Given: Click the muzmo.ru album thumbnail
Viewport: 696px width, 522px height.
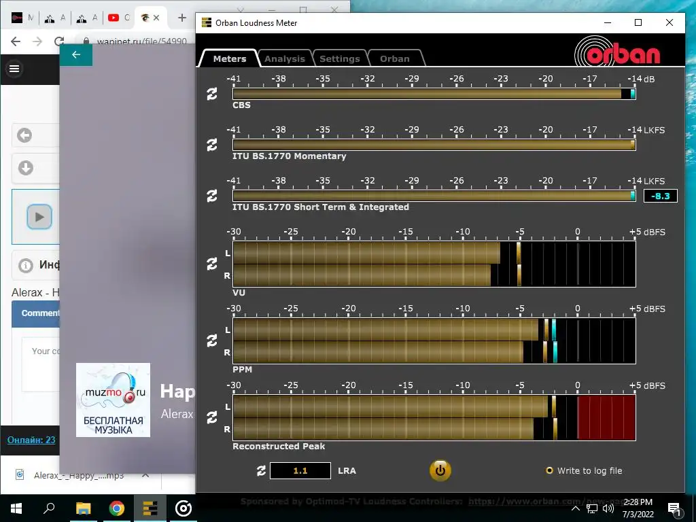Looking at the screenshot, I should 114,400.
